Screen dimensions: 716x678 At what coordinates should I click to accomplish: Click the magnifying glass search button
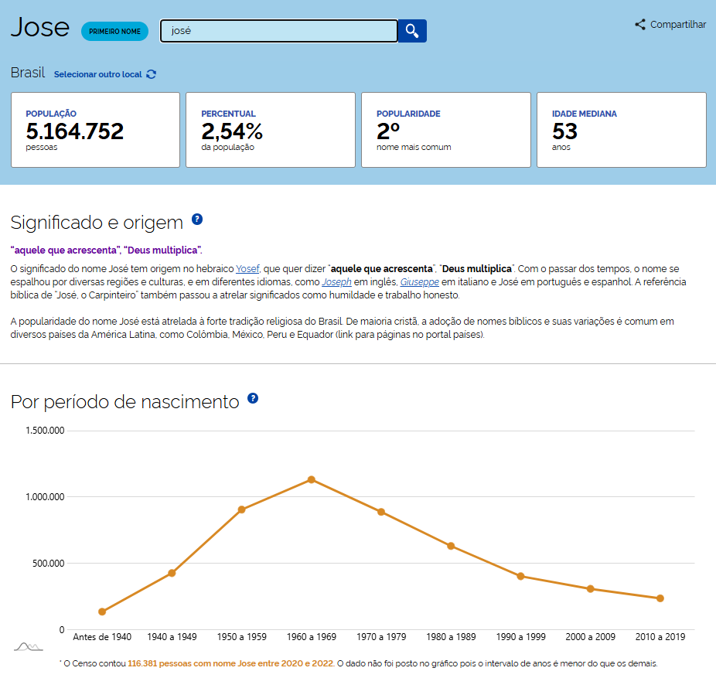point(412,31)
